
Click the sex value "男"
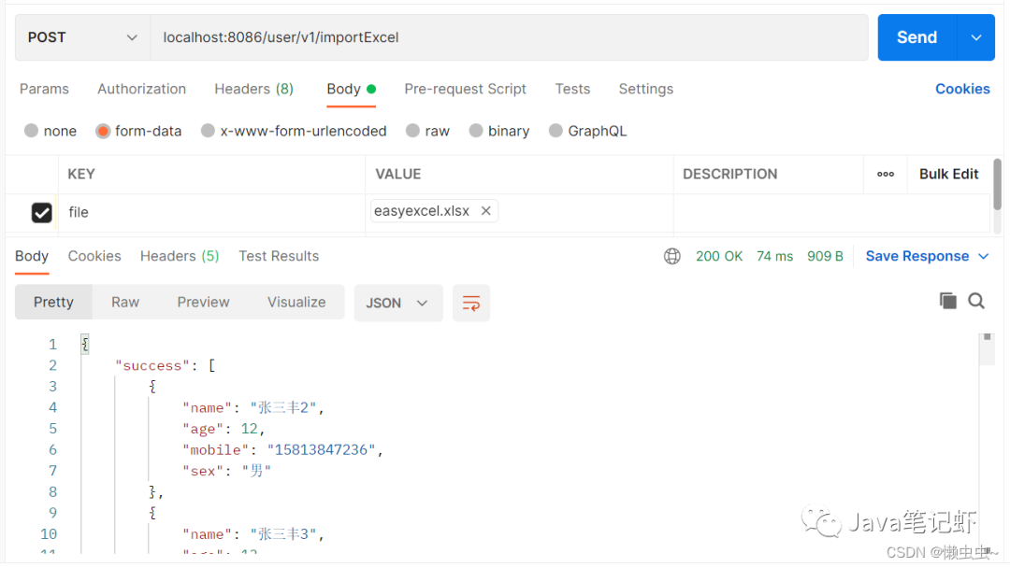pos(256,471)
